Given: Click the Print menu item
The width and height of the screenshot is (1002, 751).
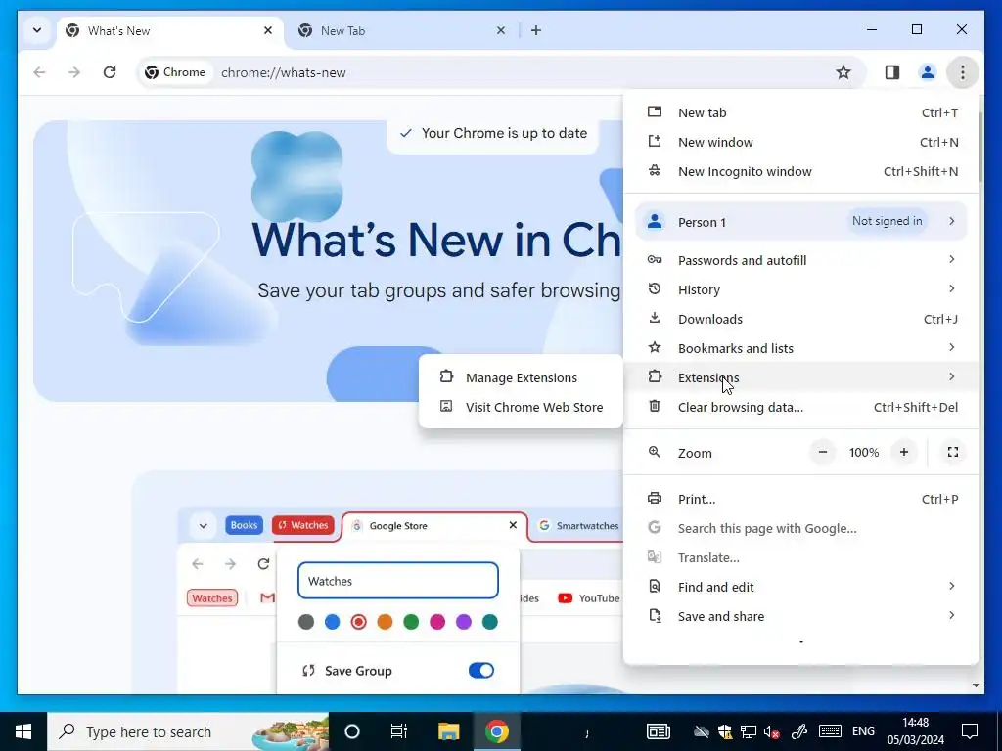Looking at the screenshot, I should (x=801, y=499).
